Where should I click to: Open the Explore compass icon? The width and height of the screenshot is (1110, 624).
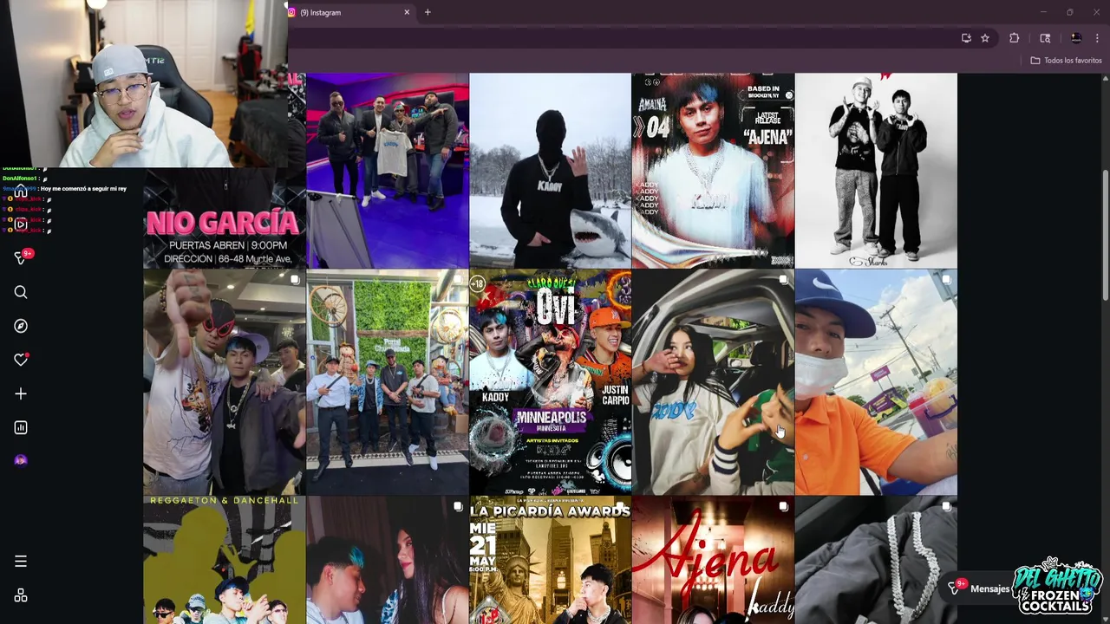pos(21,326)
